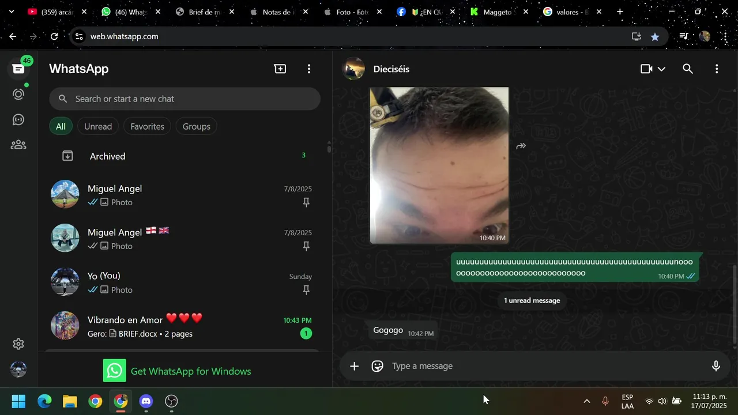738x415 pixels.
Task: Open your profile picture in sidebar
Action: click(18, 369)
